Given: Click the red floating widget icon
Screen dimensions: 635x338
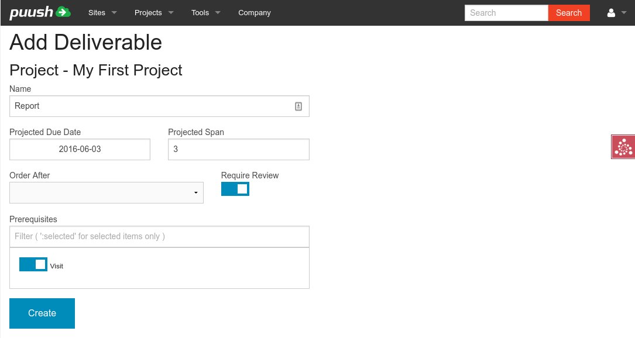Looking at the screenshot, I should coord(623,147).
